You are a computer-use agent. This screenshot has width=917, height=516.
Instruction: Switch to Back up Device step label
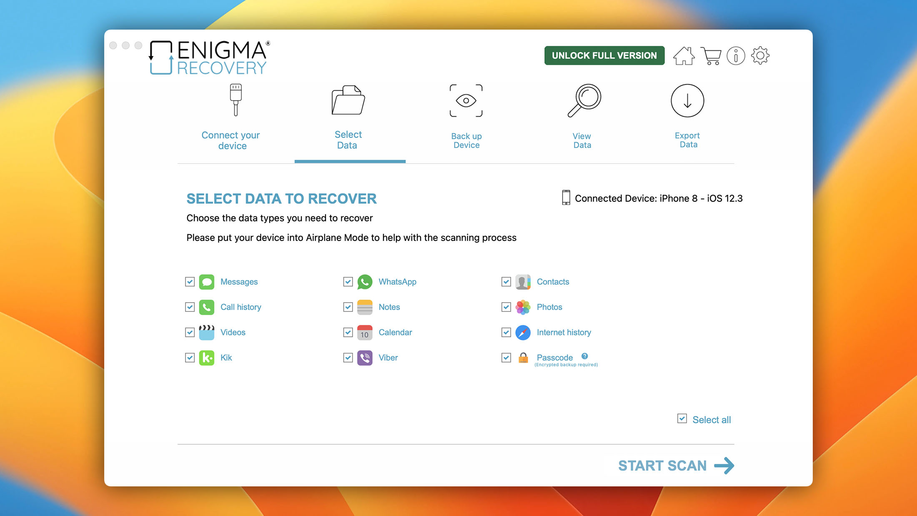466,140
